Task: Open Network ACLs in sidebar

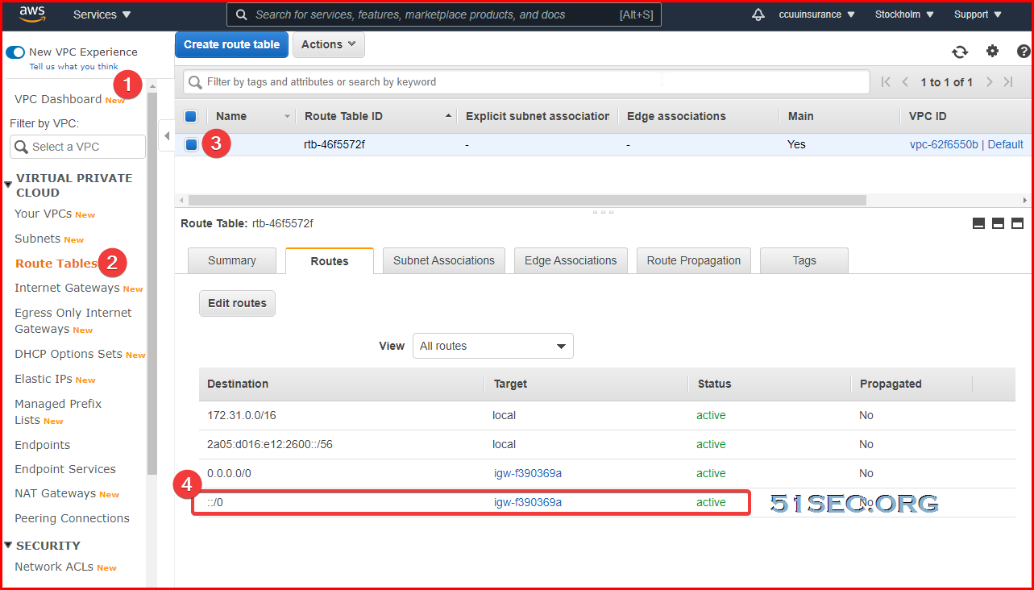Action: coord(54,567)
